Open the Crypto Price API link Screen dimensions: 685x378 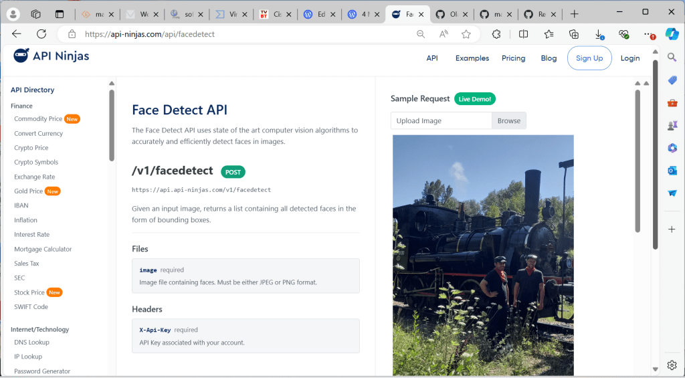31,148
